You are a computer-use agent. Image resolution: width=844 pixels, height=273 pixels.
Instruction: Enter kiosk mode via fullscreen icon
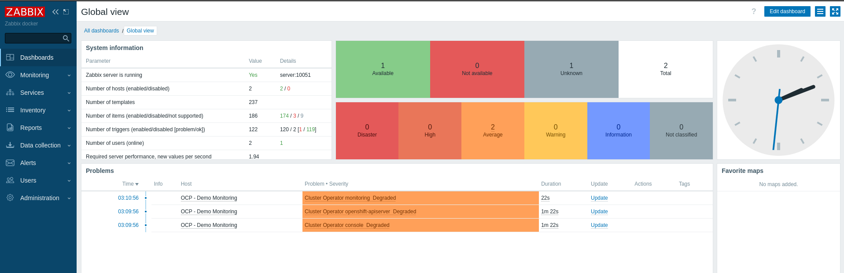click(835, 11)
